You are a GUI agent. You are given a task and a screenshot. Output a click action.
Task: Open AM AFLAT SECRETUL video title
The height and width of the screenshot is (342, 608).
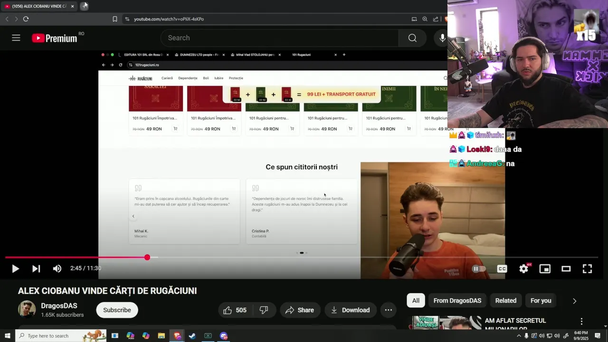(515, 324)
